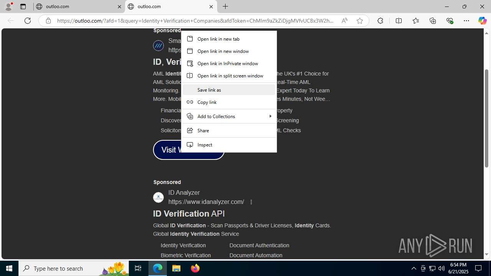Close the first outloo.com tab

pyautogui.click(x=119, y=7)
